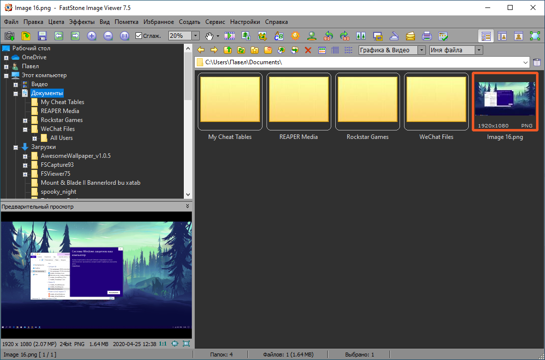Set actual size with the 1:1 icon

(125, 36)
